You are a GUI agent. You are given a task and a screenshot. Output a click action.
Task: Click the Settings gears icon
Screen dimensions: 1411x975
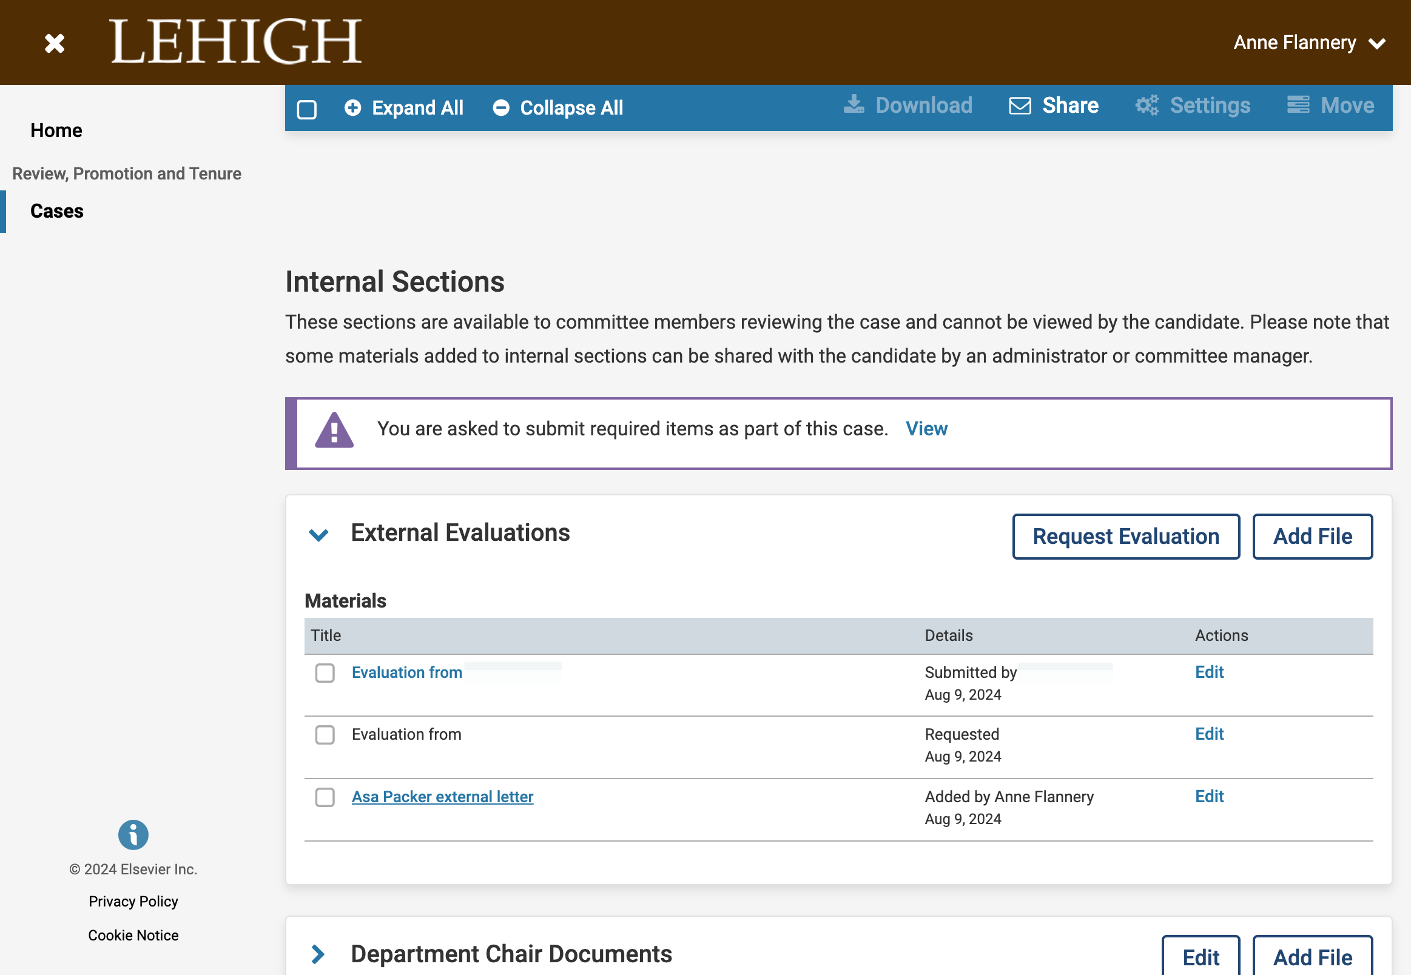(x=1147, y=106)
